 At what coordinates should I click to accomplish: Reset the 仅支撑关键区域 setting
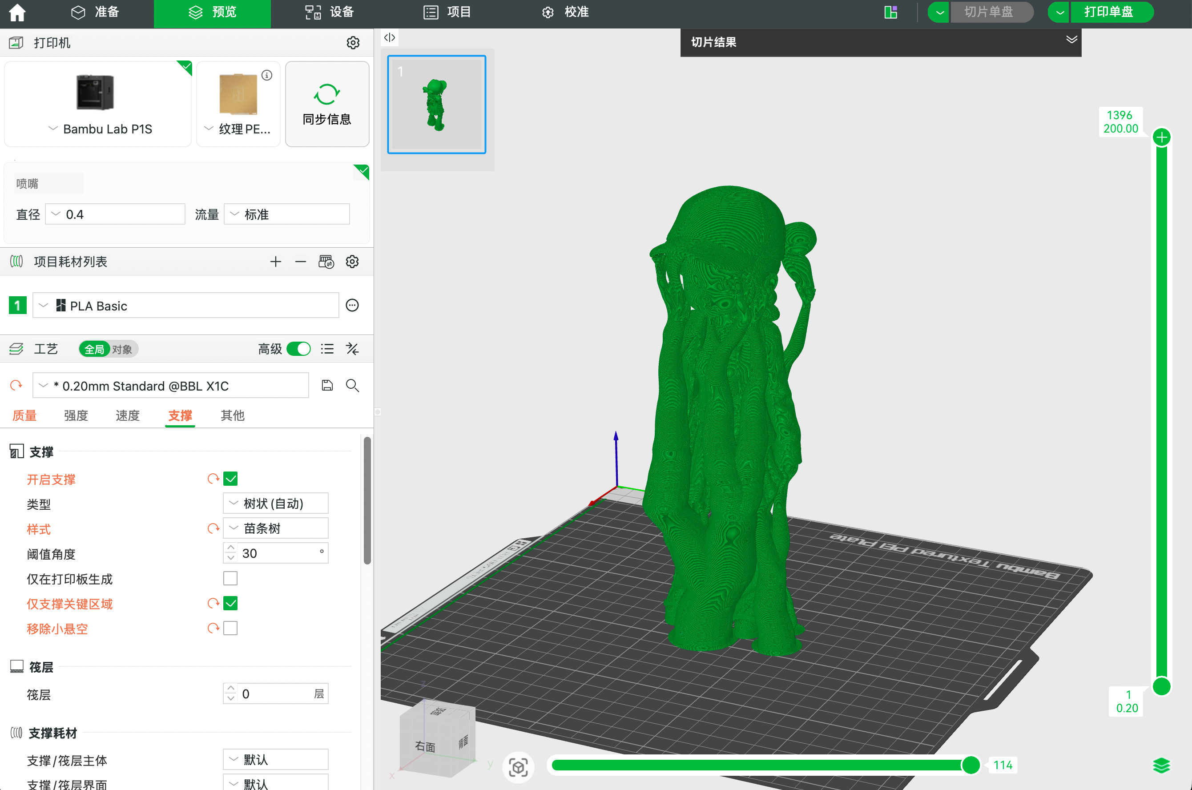click(213, 603)
